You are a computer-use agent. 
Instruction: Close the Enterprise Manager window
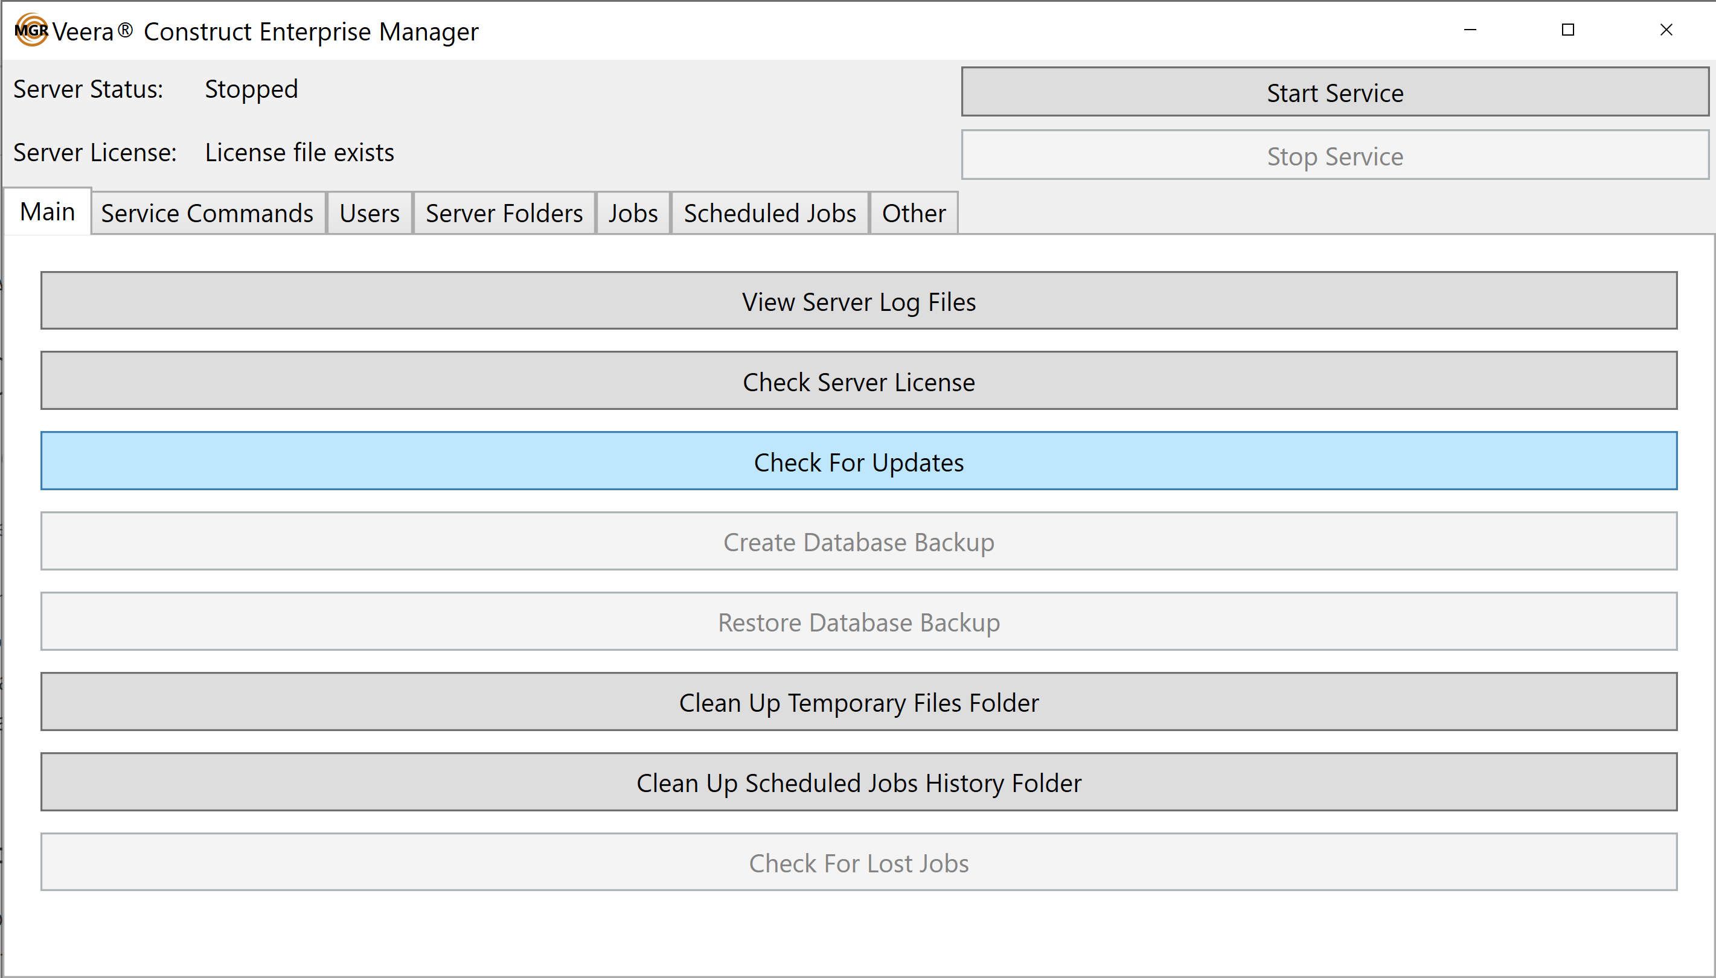(1666, 30)
